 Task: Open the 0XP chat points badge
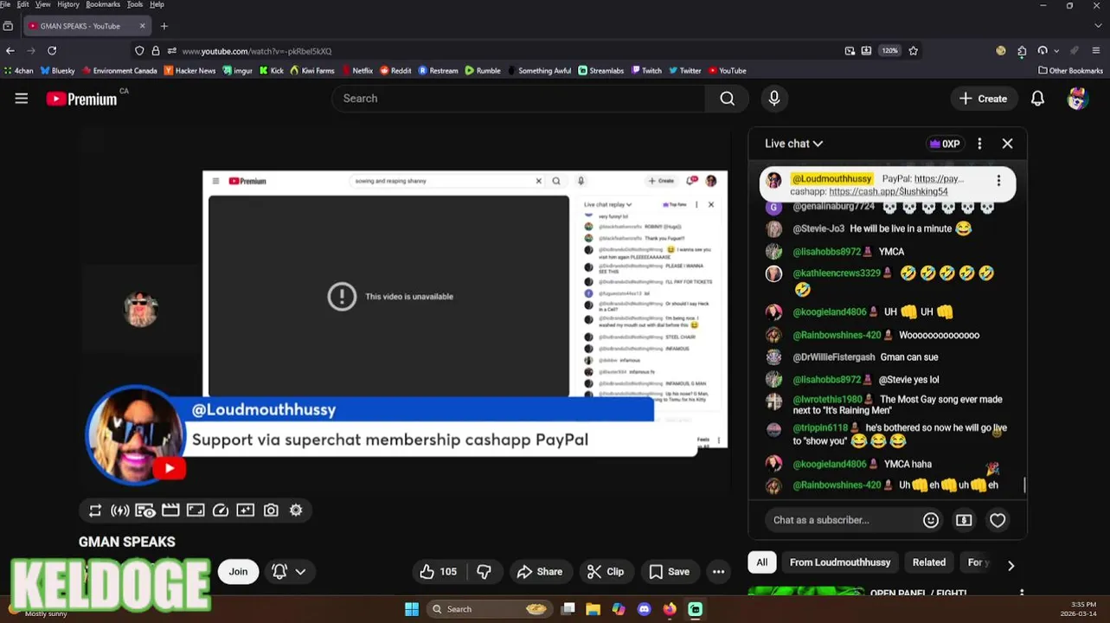click(945, 144)
